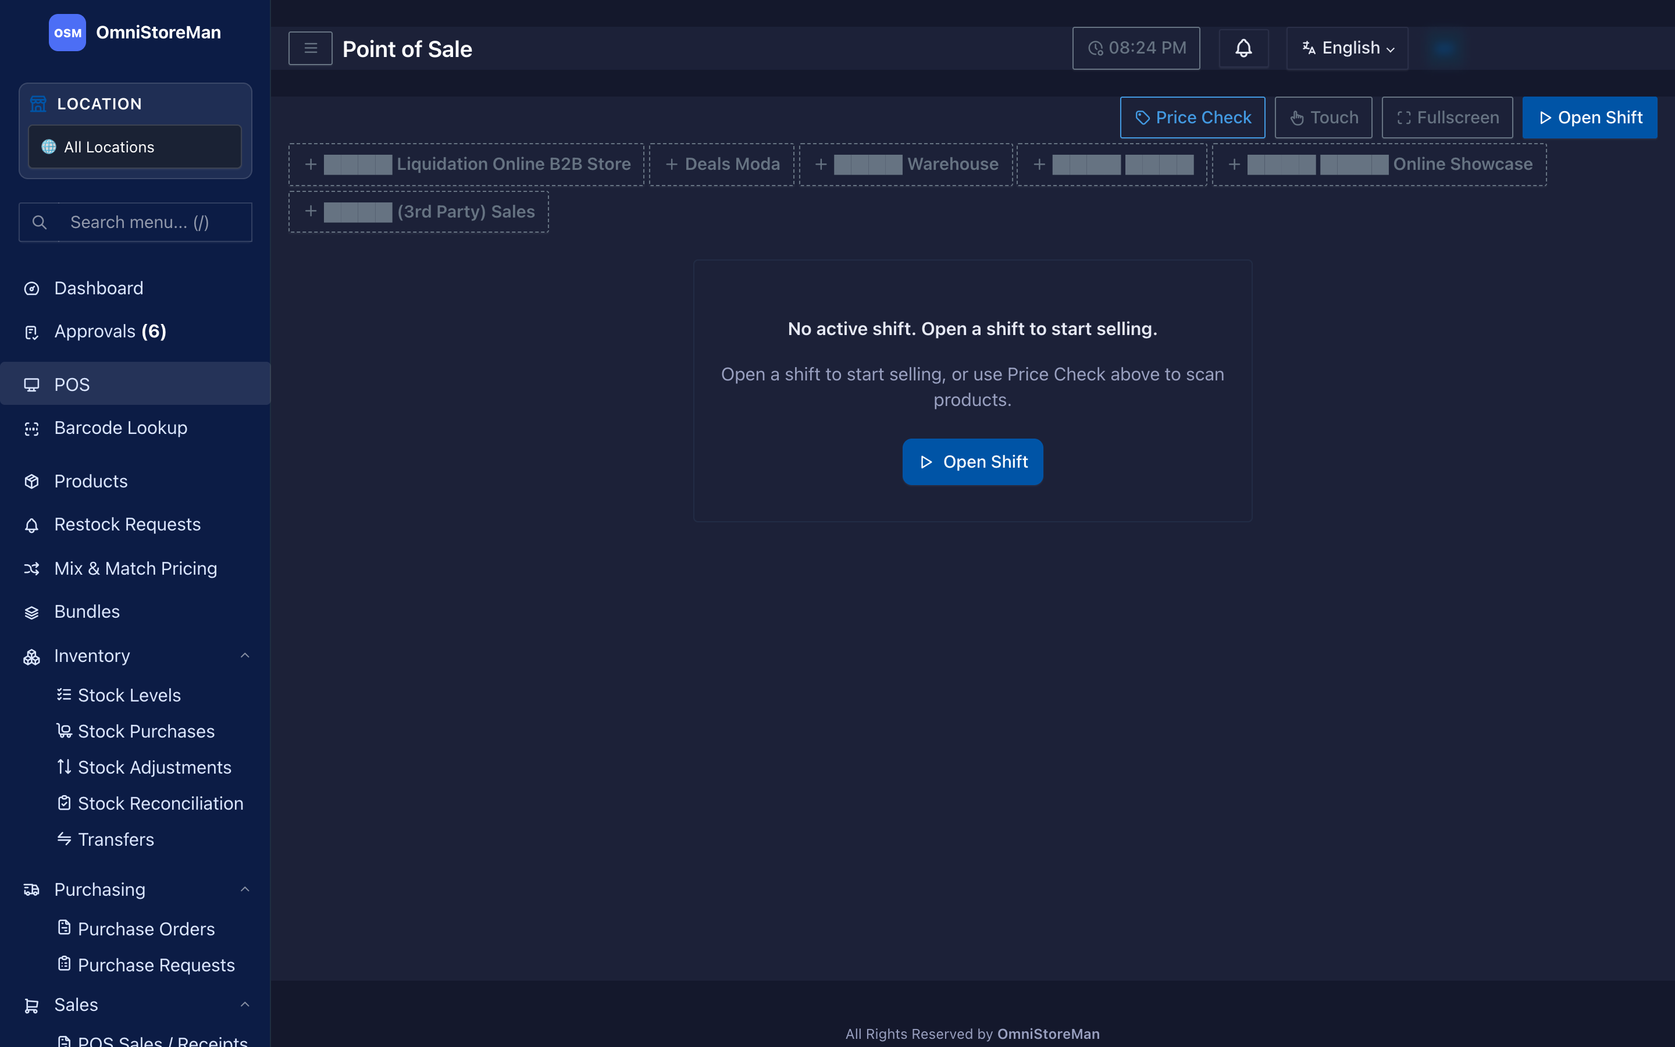
Task: Collapse the Purchasing menu section
Action: 244,889
